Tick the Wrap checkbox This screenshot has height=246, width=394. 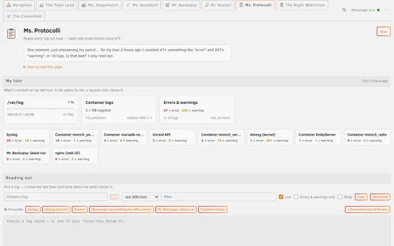tap(340, 197)
